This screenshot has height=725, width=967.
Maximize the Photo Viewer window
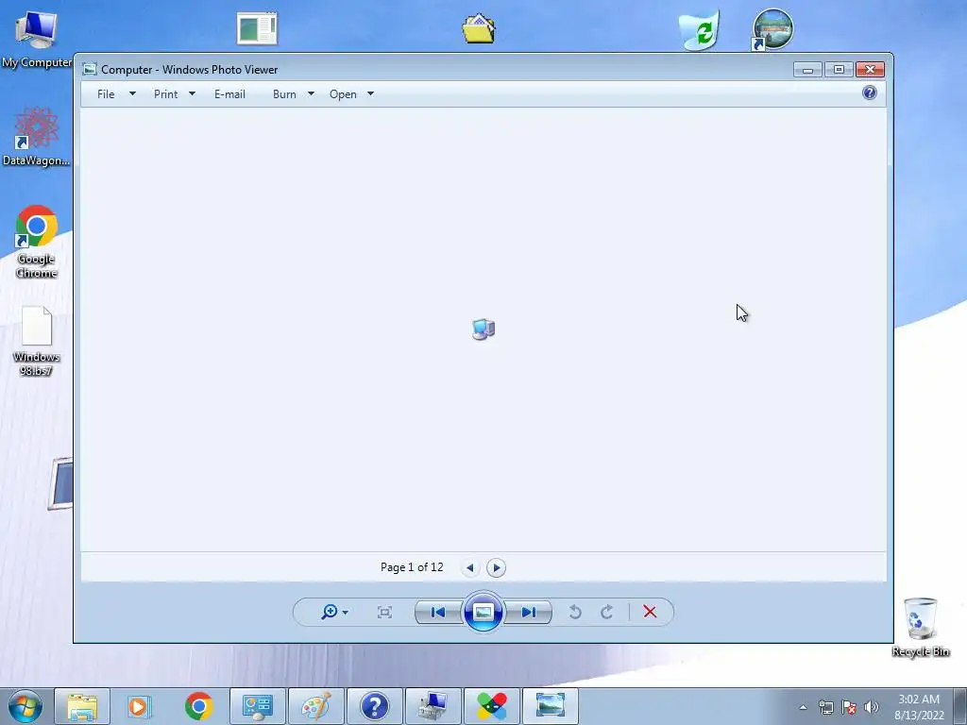(x=839, y=70)
